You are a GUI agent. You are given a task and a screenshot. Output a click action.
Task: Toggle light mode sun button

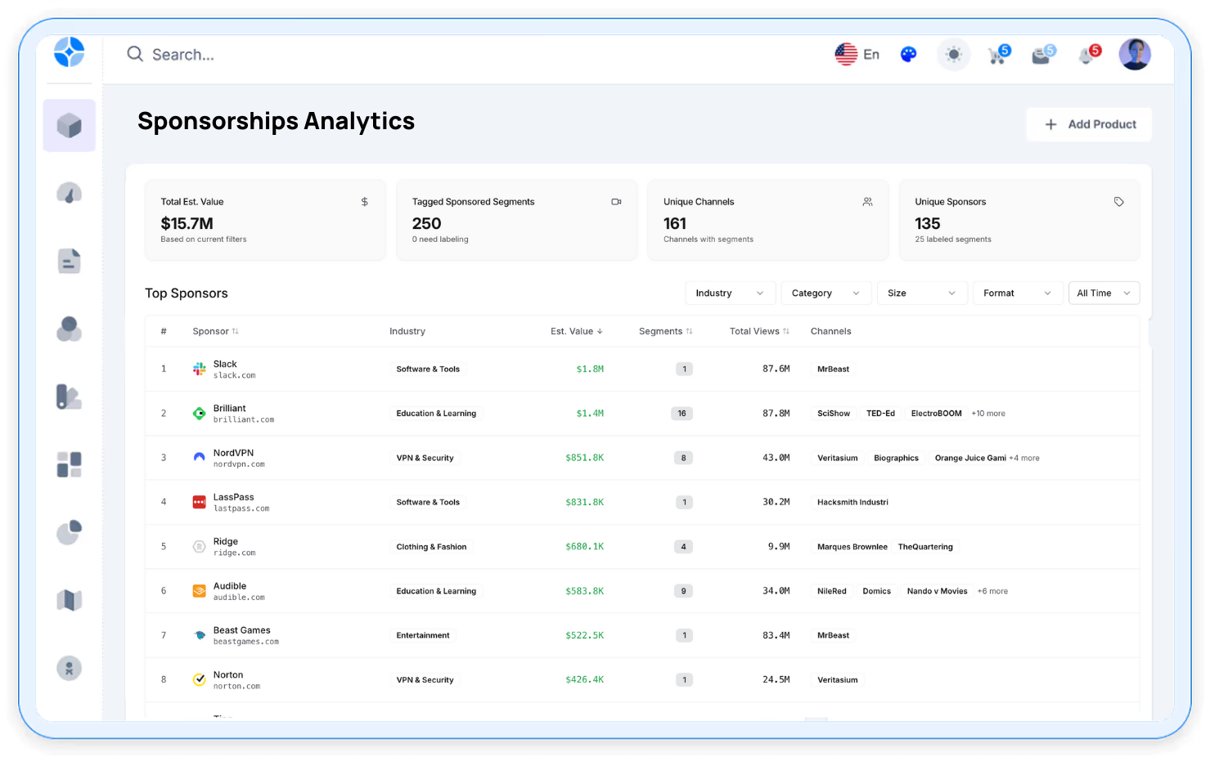[x=953, y=55]
